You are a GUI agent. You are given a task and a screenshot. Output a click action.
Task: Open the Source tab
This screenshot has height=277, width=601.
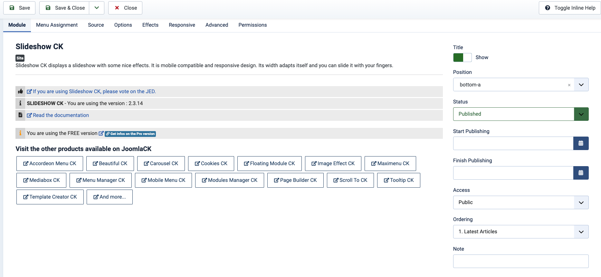point(96,25)
